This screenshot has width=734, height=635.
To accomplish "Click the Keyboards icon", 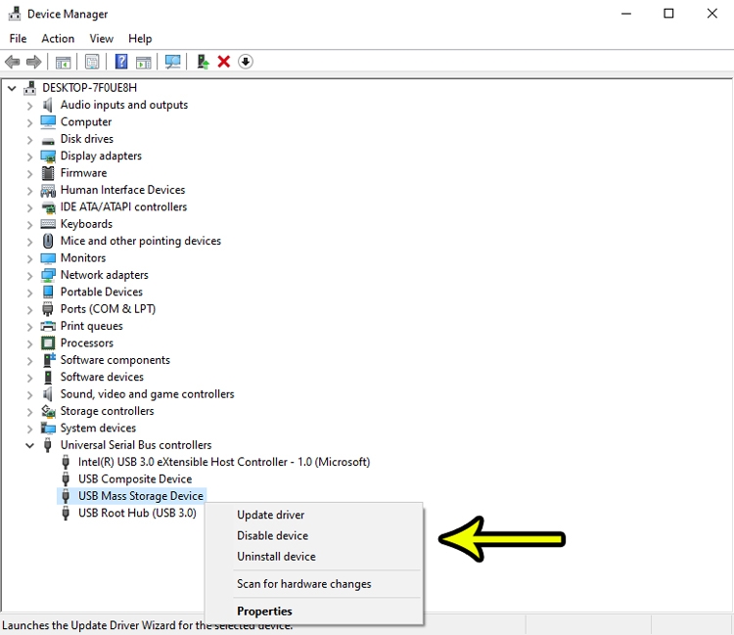I will point(48,224).
